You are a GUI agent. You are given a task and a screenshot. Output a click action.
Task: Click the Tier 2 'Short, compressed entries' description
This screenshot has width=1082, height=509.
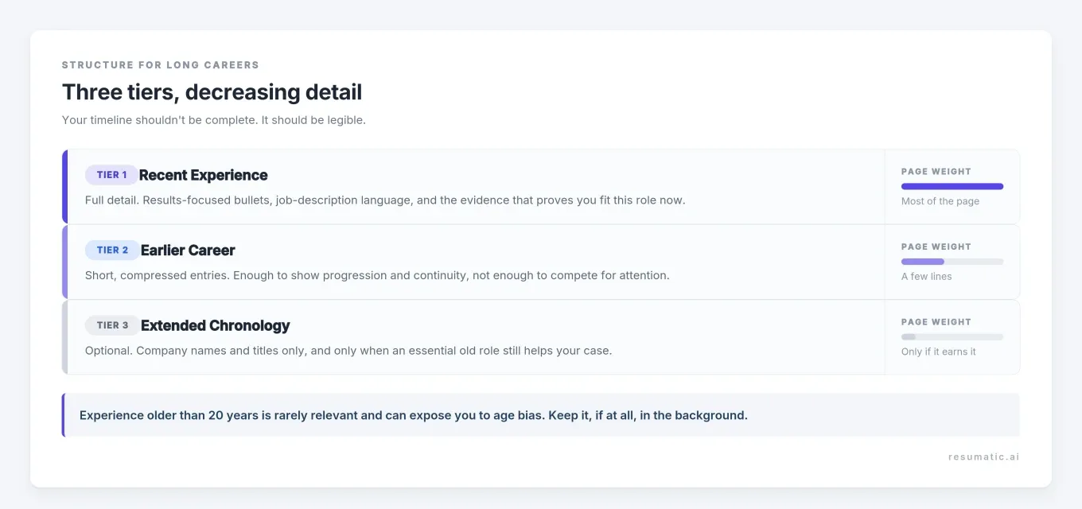click(377, 276)
